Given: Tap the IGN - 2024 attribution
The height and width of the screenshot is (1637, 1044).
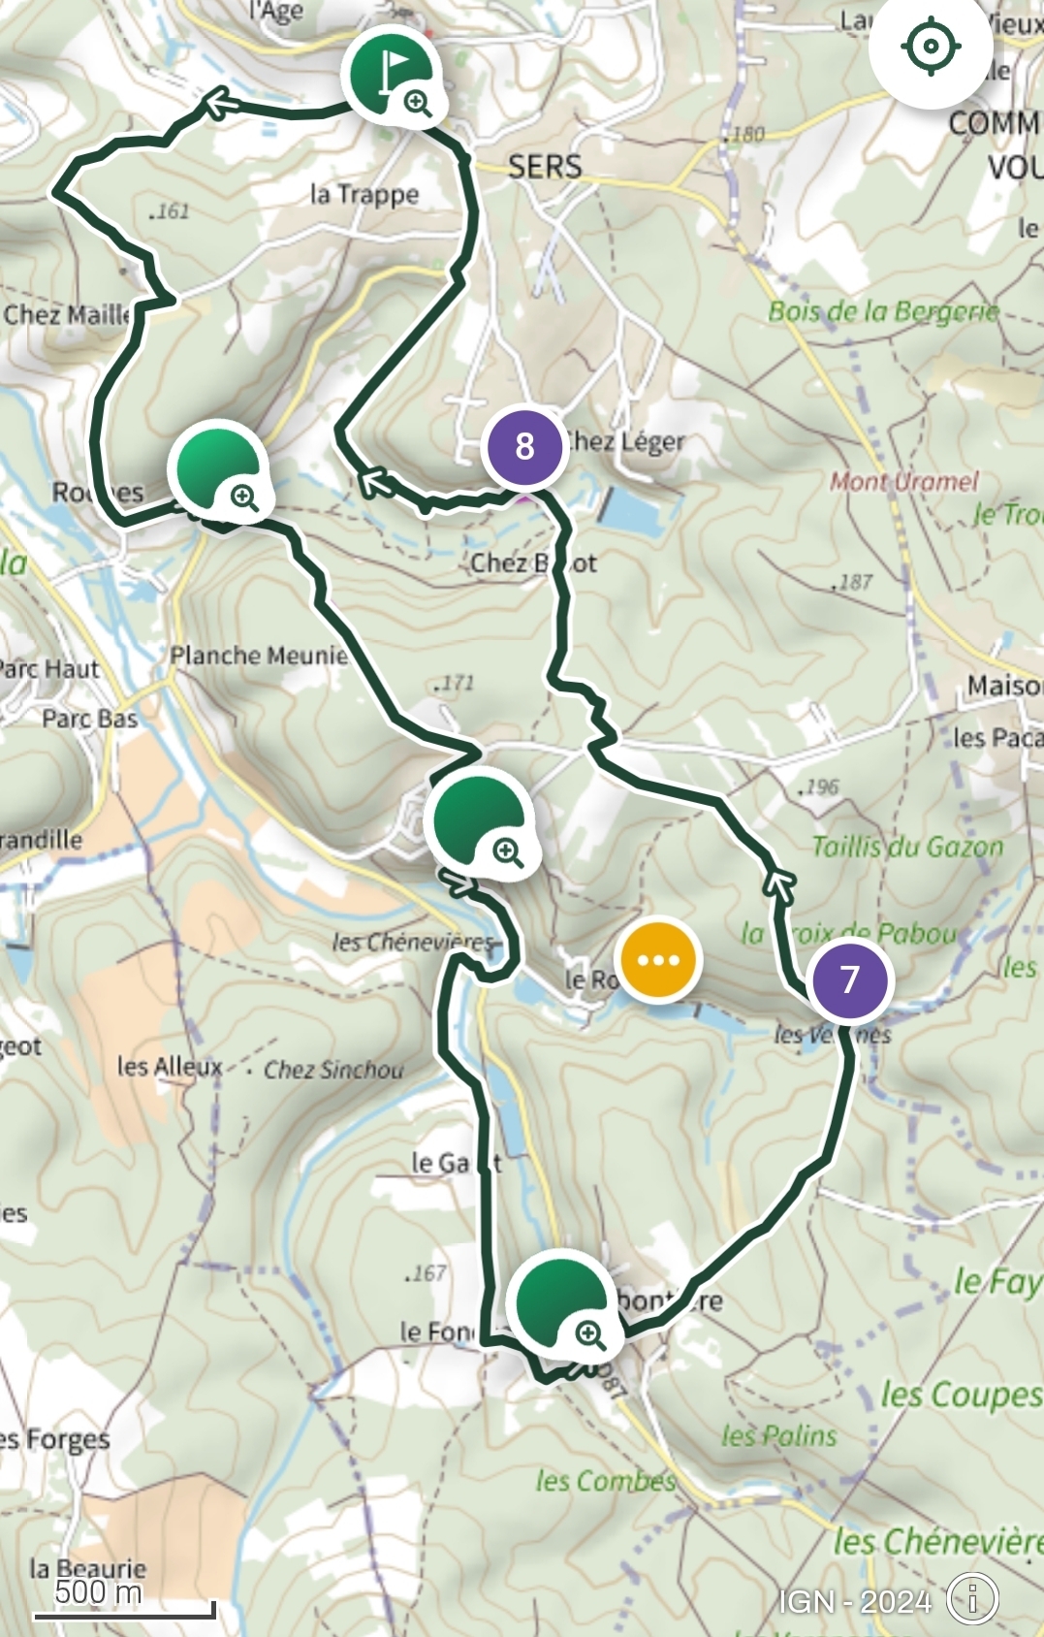Looking at the screenshot, I should 854,1601.
